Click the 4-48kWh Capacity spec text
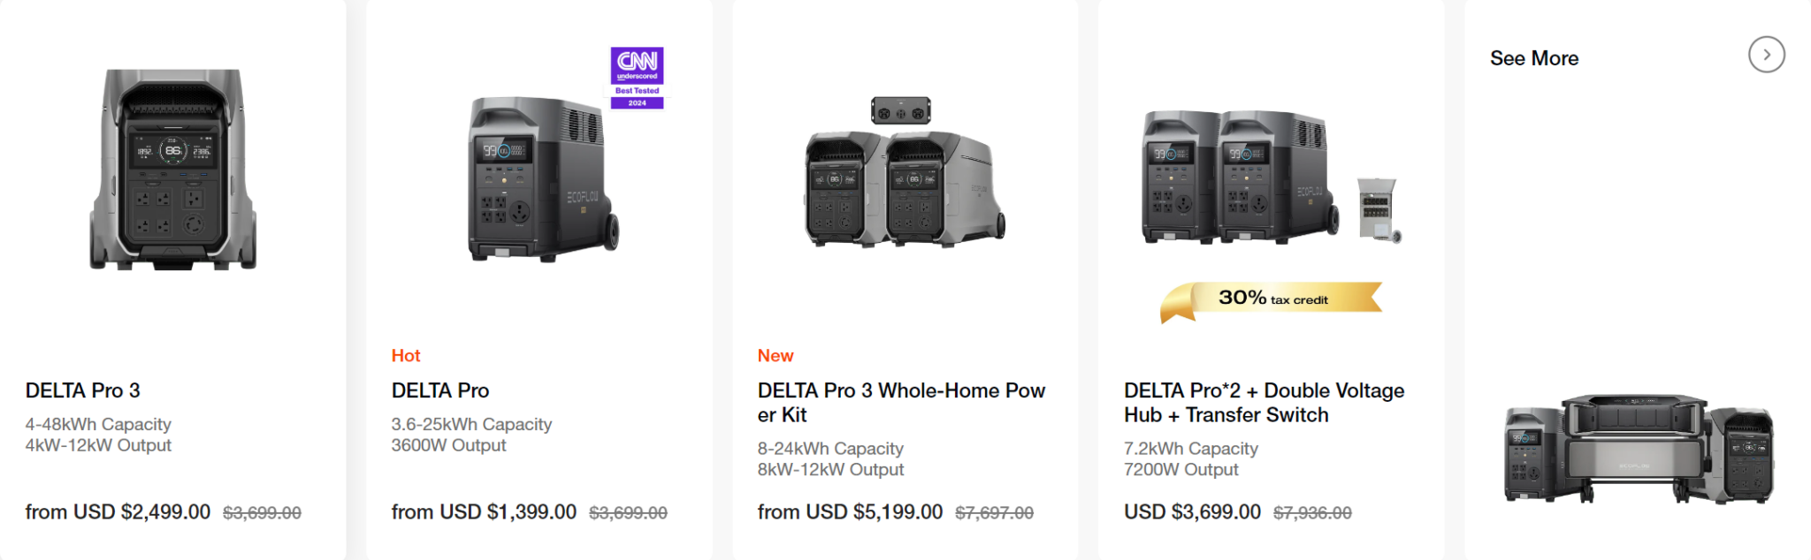Viewport: 1811px width, 560px height. click(98, 425)
